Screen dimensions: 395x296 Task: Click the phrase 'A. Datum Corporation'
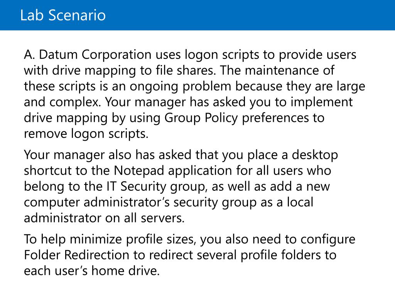point(88,55)
